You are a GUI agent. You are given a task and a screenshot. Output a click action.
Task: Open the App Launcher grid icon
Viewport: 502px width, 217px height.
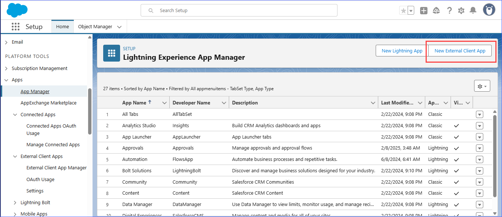coord(15,27)
